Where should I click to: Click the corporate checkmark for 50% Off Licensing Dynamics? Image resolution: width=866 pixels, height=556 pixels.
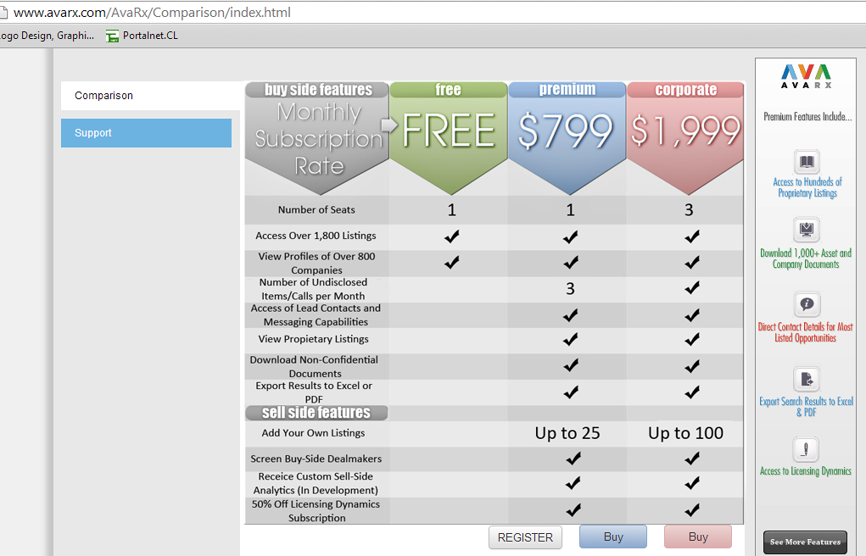pyautogui.click(x=692, y=510)
